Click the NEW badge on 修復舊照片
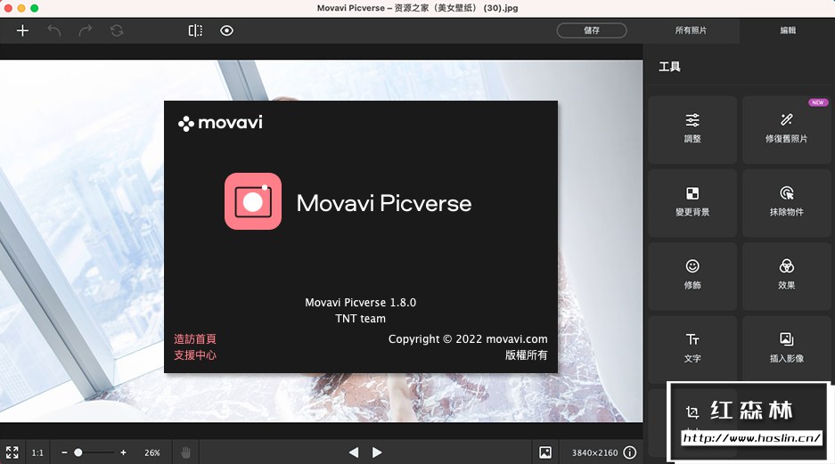The width and height of the screenshot is (835, 464). (818, 102)
